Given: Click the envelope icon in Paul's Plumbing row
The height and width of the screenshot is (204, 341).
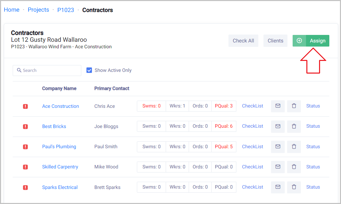Looking at the screenshot, I should pyautogui.click(x=278, y=146).
